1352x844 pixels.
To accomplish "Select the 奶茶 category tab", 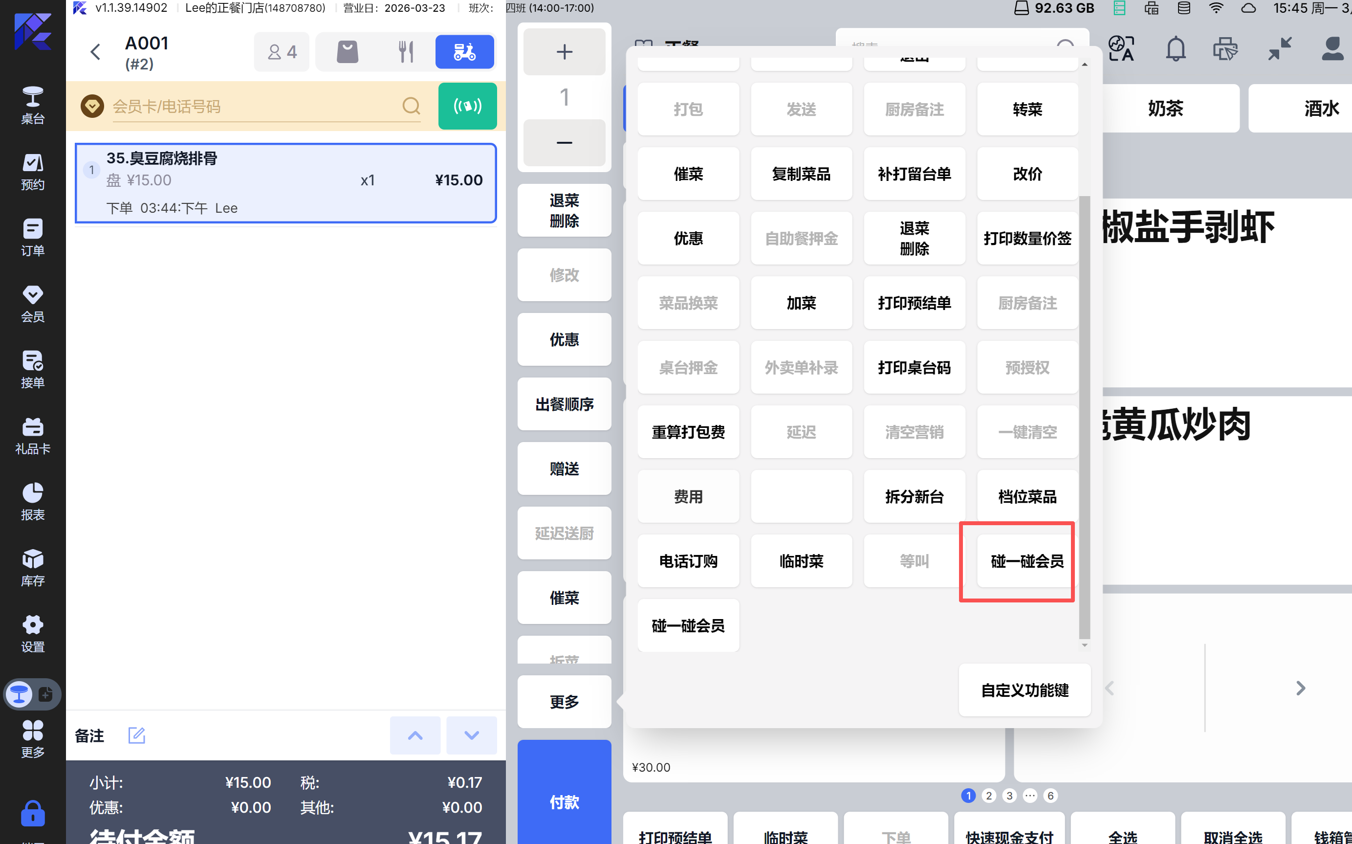I will click(1165, 108).
